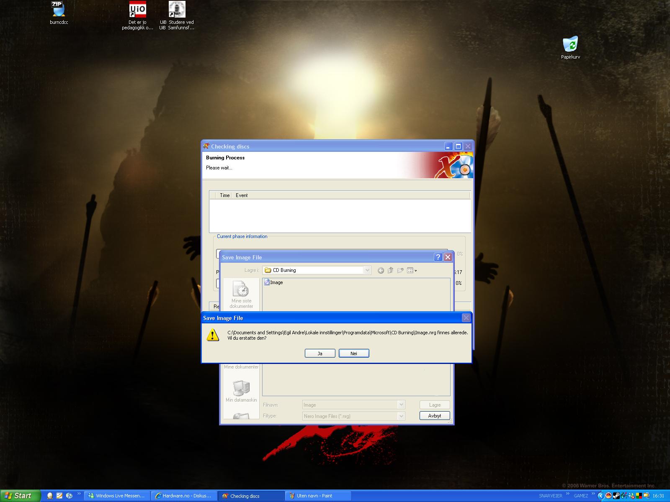Go up one folder level icon
Viewport: 670px width, 502px height.
point(390,270)
